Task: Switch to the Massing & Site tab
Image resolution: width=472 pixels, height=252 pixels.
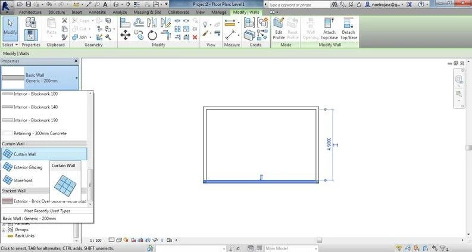Action: tap(147, 13)
